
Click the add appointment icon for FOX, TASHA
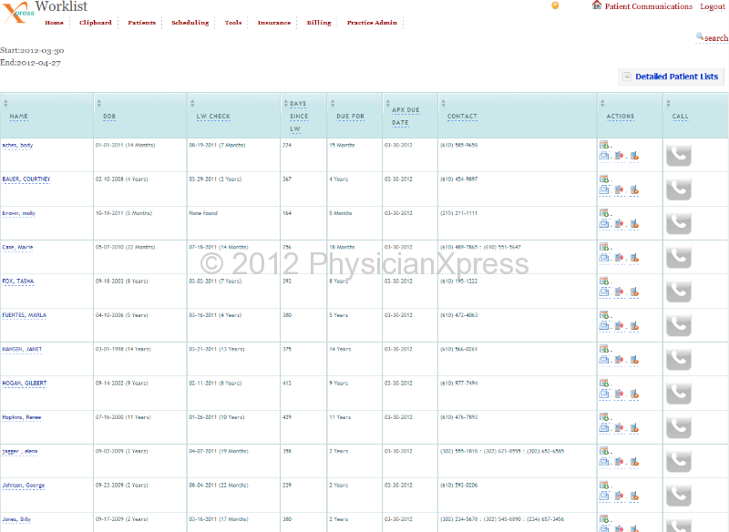point(603,281)
